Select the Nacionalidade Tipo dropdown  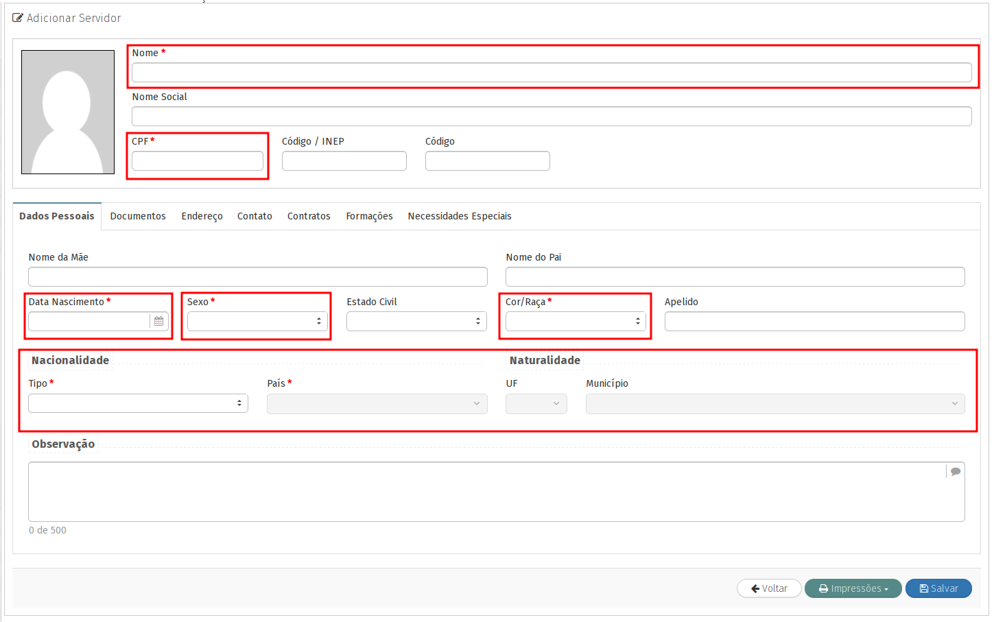point(138,403)
